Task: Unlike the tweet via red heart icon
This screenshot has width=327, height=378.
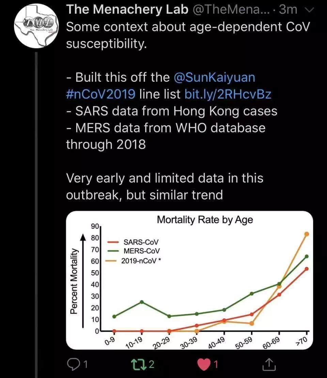Action: coord(204,364)
